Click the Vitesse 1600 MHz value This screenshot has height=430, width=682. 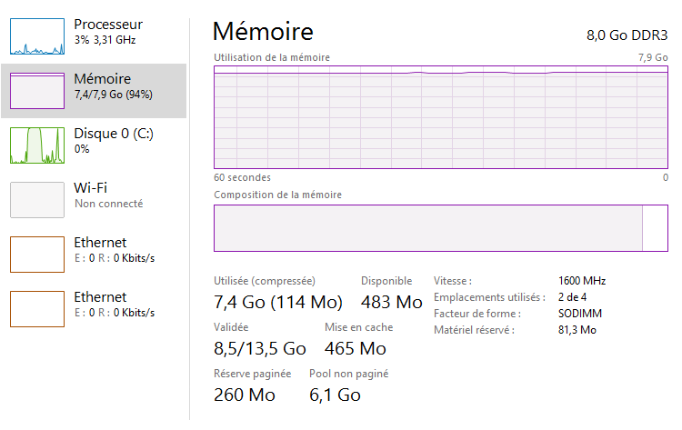tap(582, 281)
